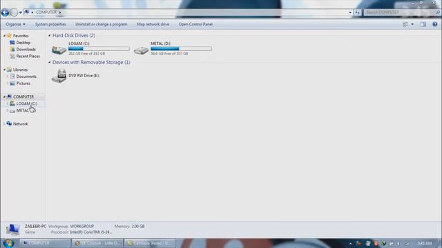This screenshot has width=442, height=248.
Task: Refresh the view with the refresh button
Action: tap(357, 12)
